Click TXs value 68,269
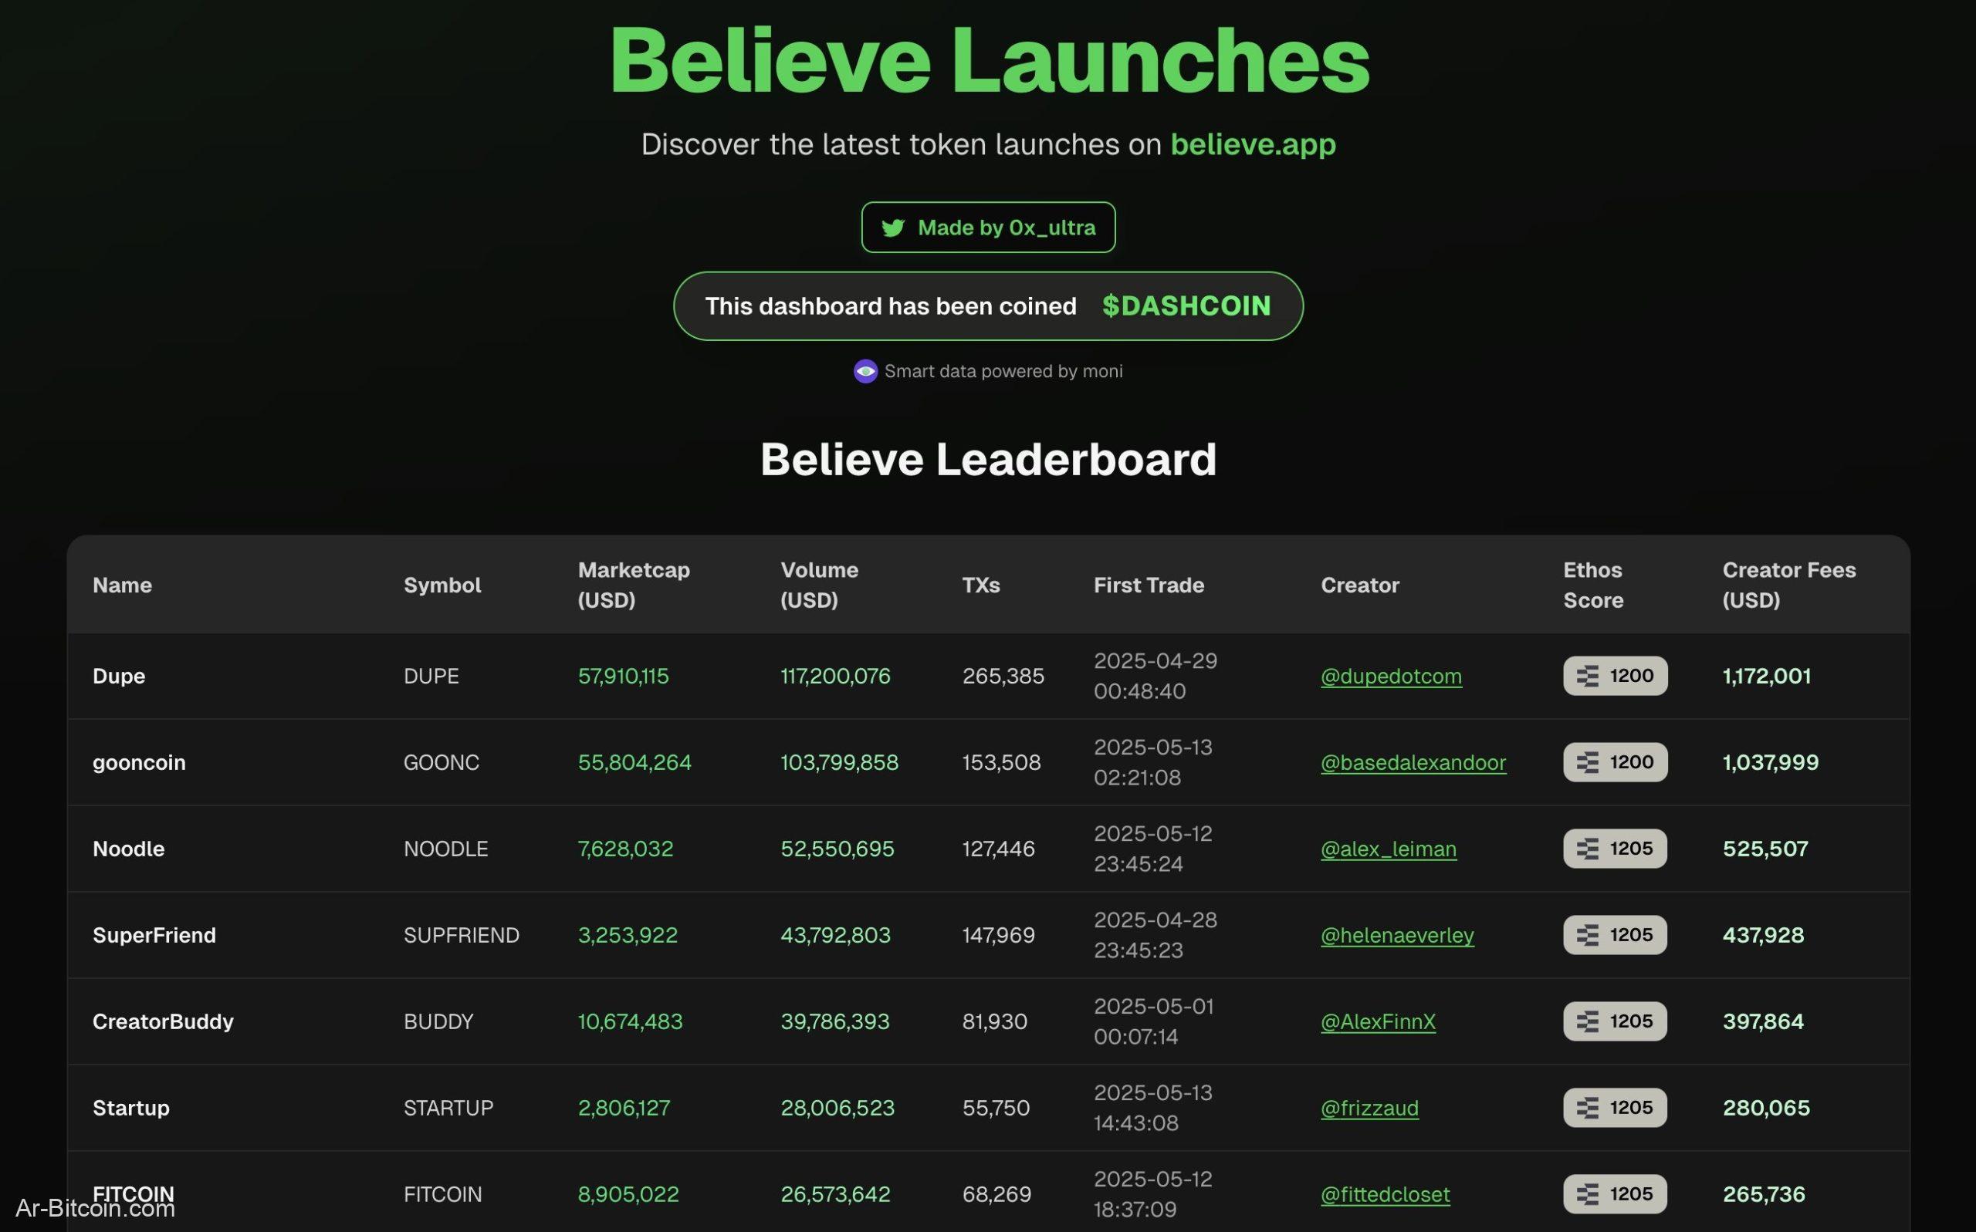Image resolution: width=1976 pixels, height=1232 pixels. click(x=996, y=1194)
